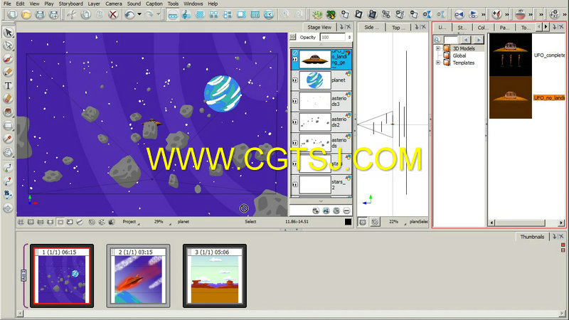569x320 pixels.
Task: Select the Rectangle shape tool
Action: (x=8, y=126)
